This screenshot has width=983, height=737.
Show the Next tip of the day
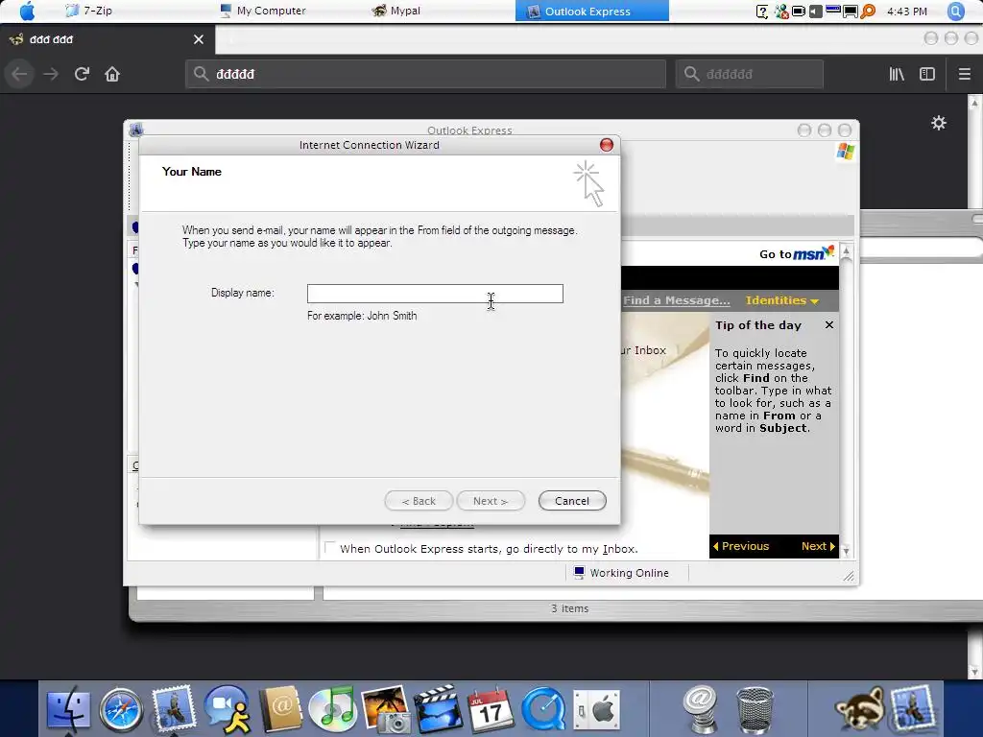(818, 546)
